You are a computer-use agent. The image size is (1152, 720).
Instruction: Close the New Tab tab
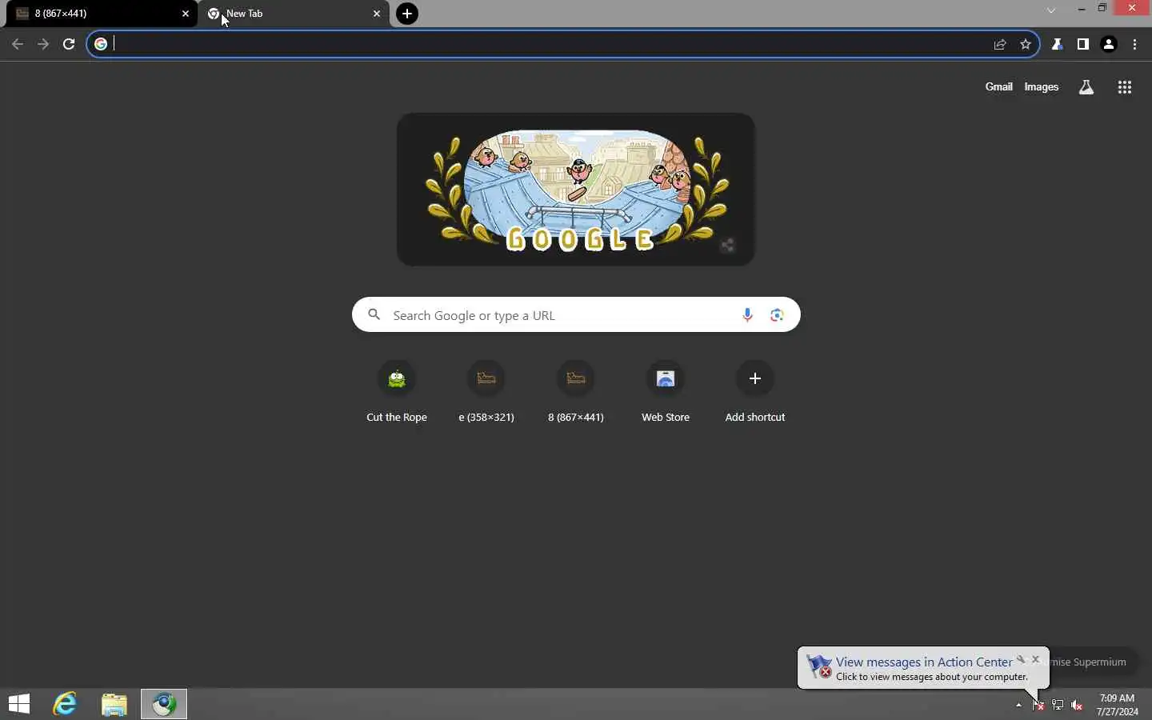[377, 14]
